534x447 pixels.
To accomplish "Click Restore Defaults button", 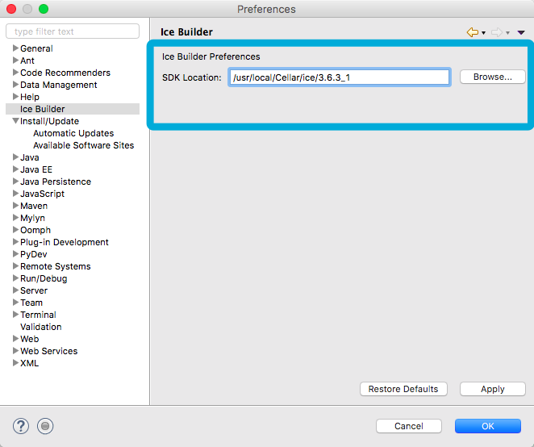I will pos(403,389).
